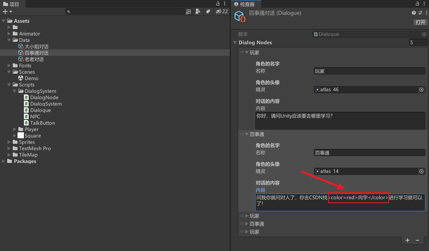
Task: Collapse the expanded 百事通 node element
Action: pos(247,134)
